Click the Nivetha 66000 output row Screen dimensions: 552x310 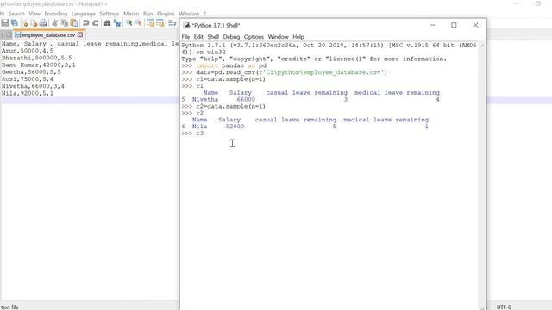click(x=310, y=100)
